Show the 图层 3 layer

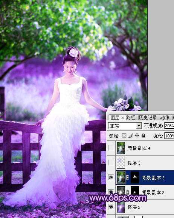pyautogui.click(x=111, y=162)
